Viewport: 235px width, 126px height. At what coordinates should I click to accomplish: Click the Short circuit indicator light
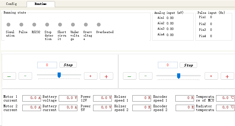coord(60,25)
